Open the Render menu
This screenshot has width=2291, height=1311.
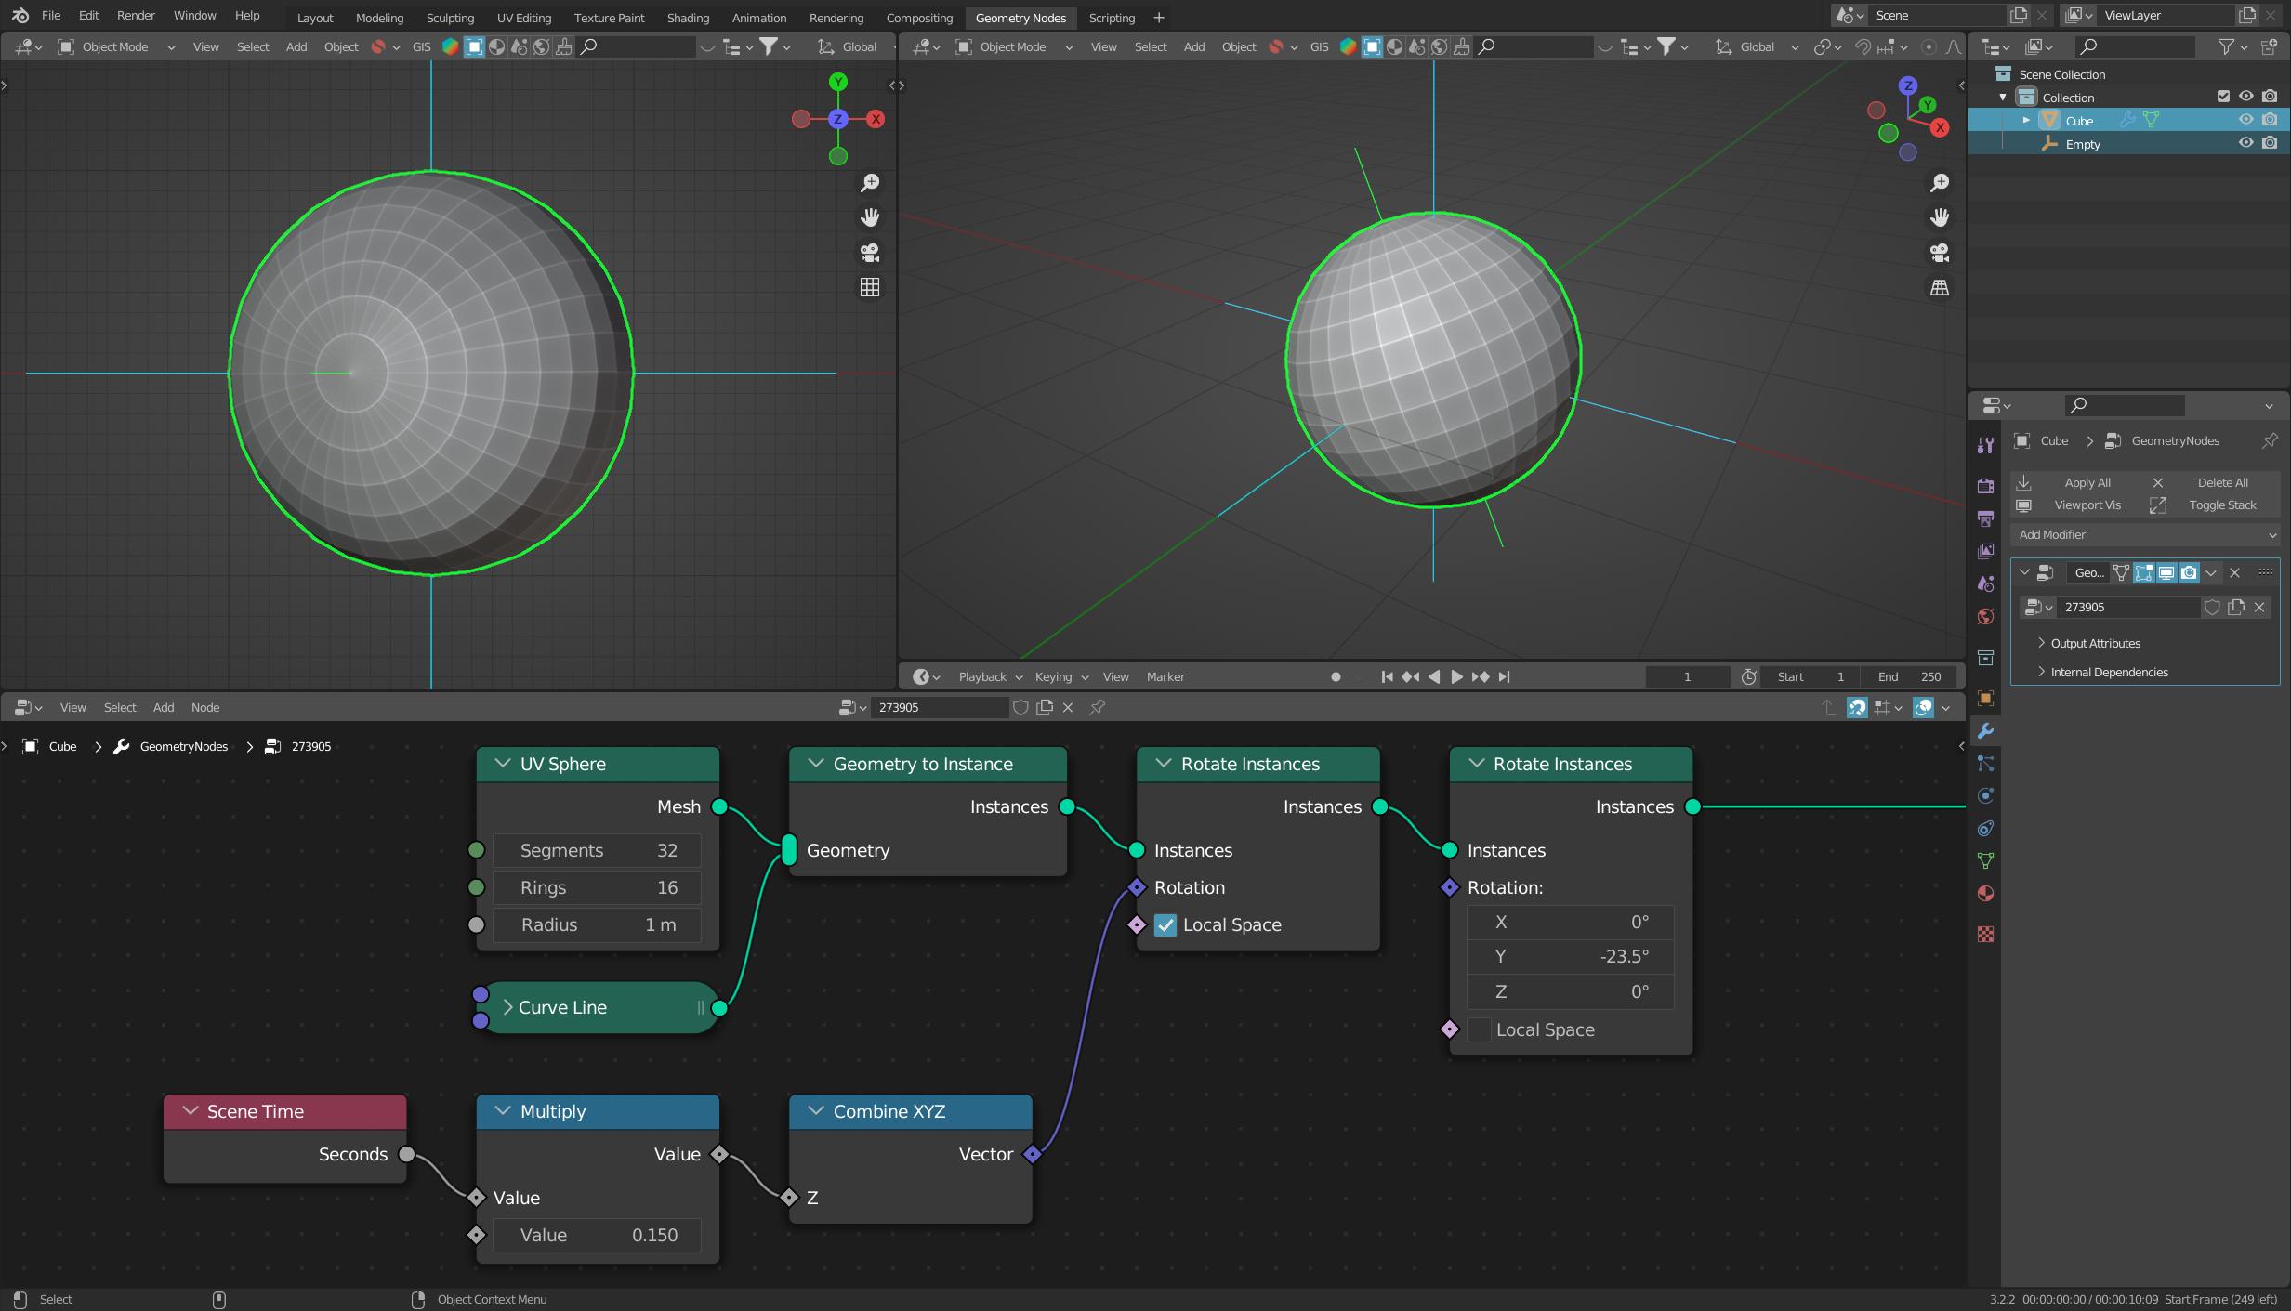coord(136,16)
